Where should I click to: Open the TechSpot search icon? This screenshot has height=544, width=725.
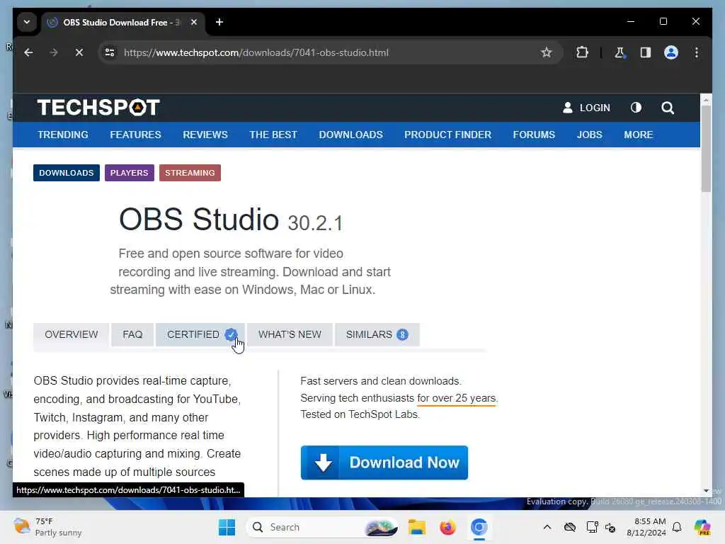[667, 108]
